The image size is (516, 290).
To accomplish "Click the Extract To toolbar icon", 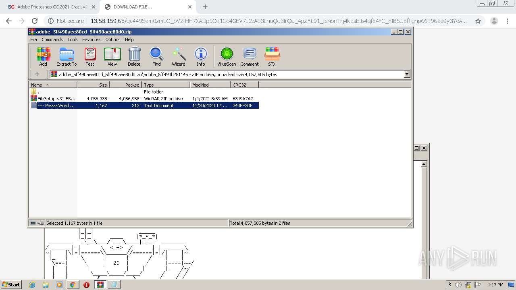I will coord(67,56).
